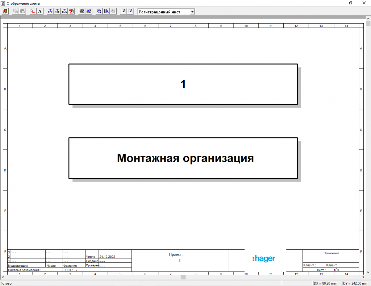Screen dimensions: 371x286
Task: Click the hager logo in title block
Action: point(264,258)
